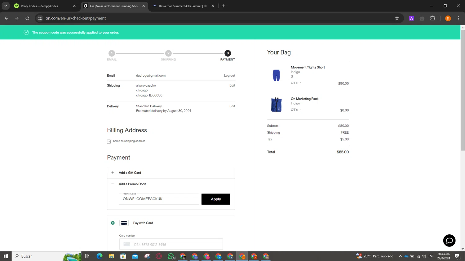Click the browser back arrow
This screenshot has height=261, width=465.
(x=7, y=18)
